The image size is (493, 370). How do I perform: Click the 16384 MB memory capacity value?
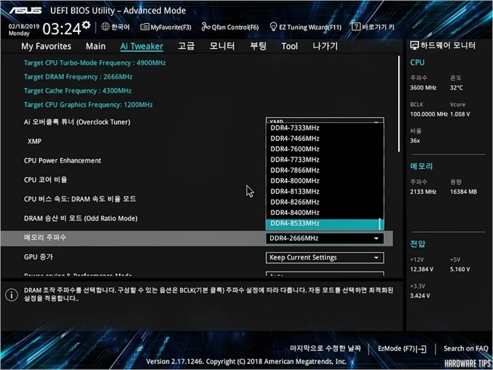(464, 192)
